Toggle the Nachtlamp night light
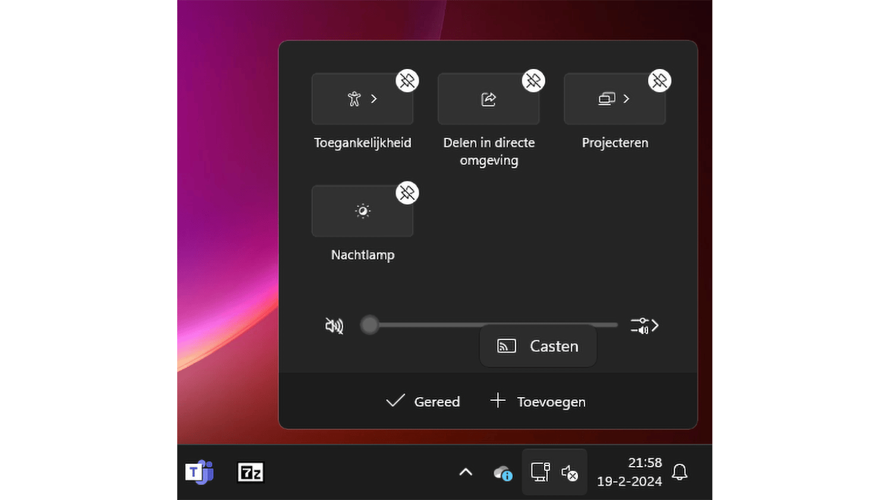This screenshot has width=889, height=500. pyautogui.click(x=362, y=211)
